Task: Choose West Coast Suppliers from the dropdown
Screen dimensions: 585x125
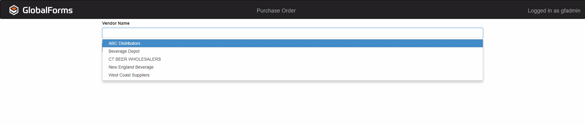Action: point(129,75)
